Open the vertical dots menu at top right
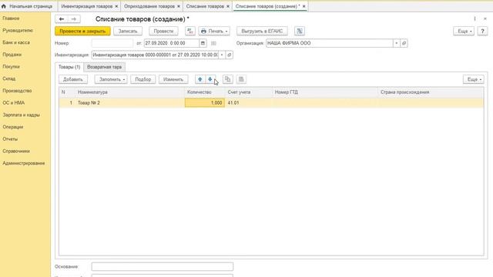Screen dimensions: 493x277 pyautogui.click(x=475, y=18)
